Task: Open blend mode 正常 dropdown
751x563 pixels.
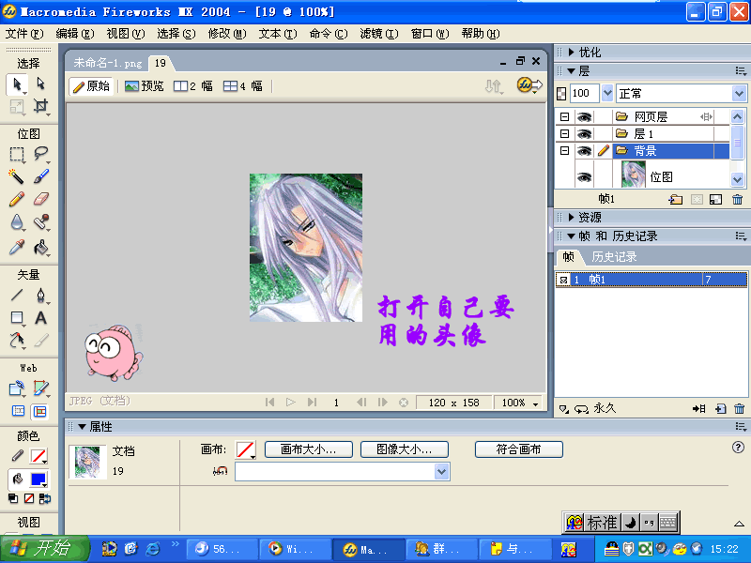Action: [x=739, y=93]
